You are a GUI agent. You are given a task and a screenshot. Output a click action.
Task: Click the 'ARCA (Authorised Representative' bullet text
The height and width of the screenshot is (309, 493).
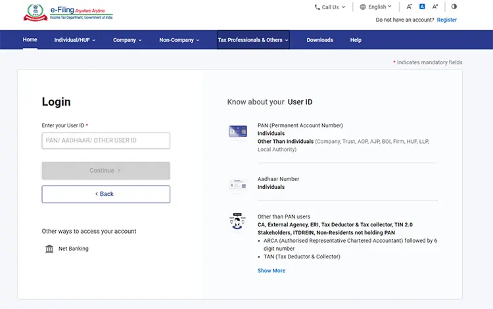(x=350, y=245)
